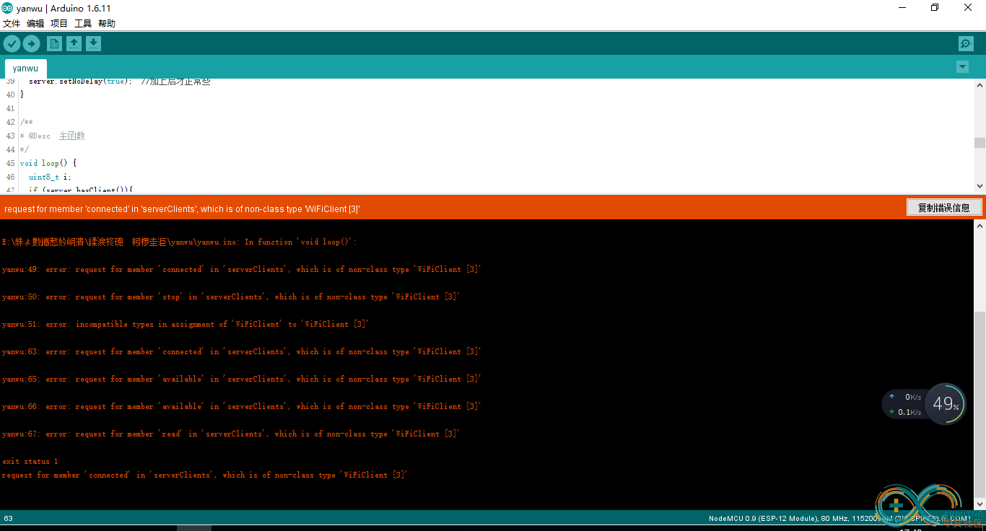Click the line number 63 in status bar
986x531 pixels.
[9, 519]
